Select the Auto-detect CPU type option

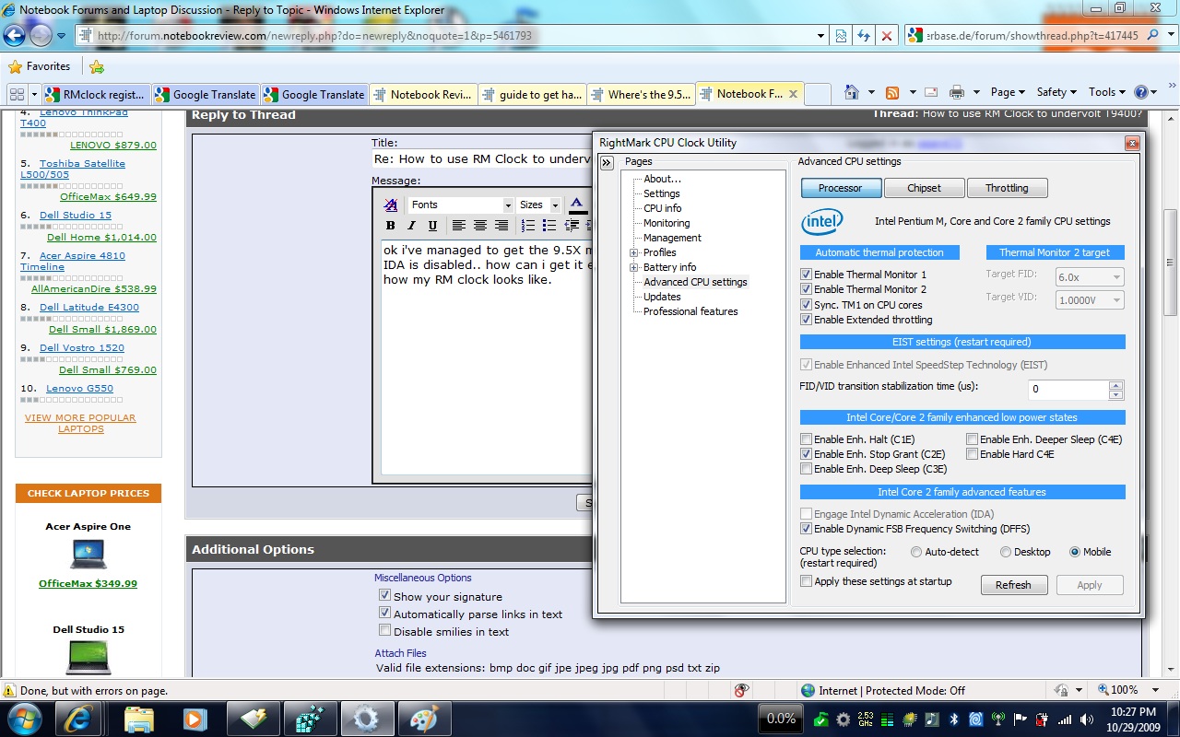pyautogui.click(x=916, y=552)
